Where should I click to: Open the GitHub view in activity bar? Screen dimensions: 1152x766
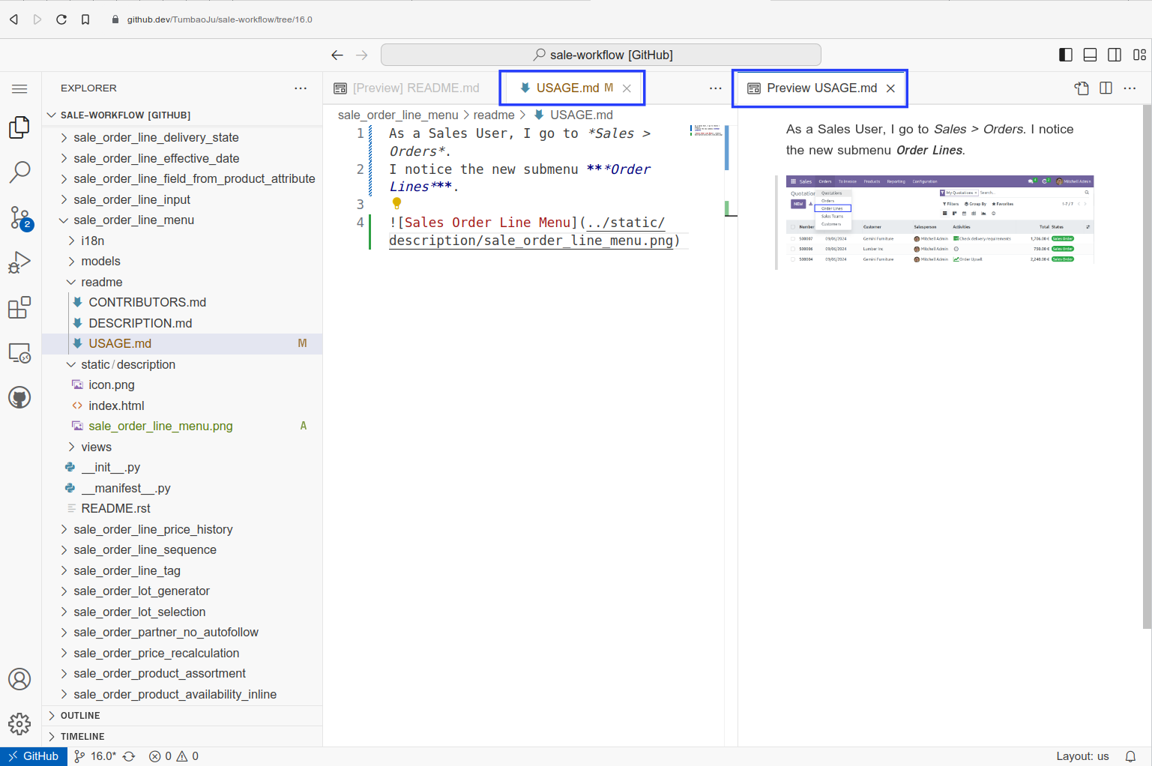tap(19, 397)
